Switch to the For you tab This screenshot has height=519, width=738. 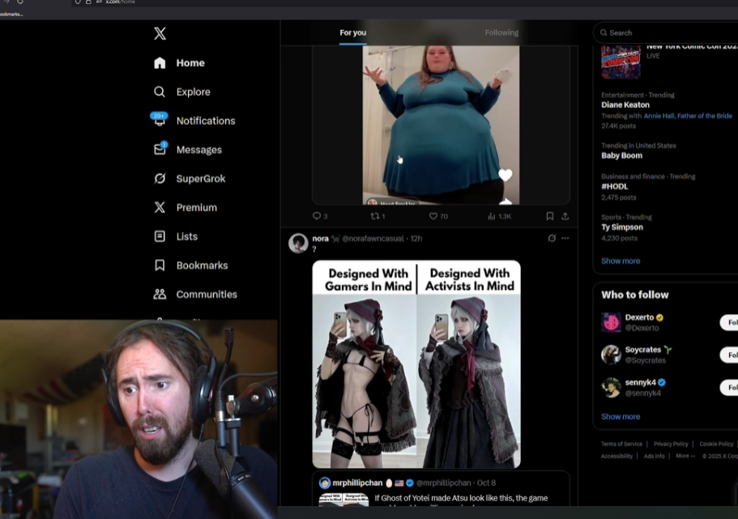click(x=353, y=32)
